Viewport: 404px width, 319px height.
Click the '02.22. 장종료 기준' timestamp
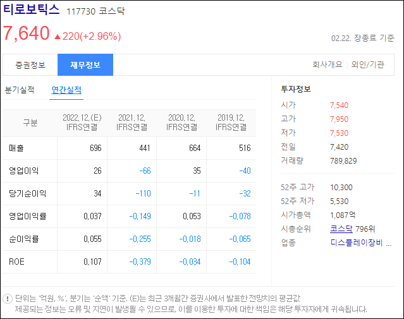362,38
